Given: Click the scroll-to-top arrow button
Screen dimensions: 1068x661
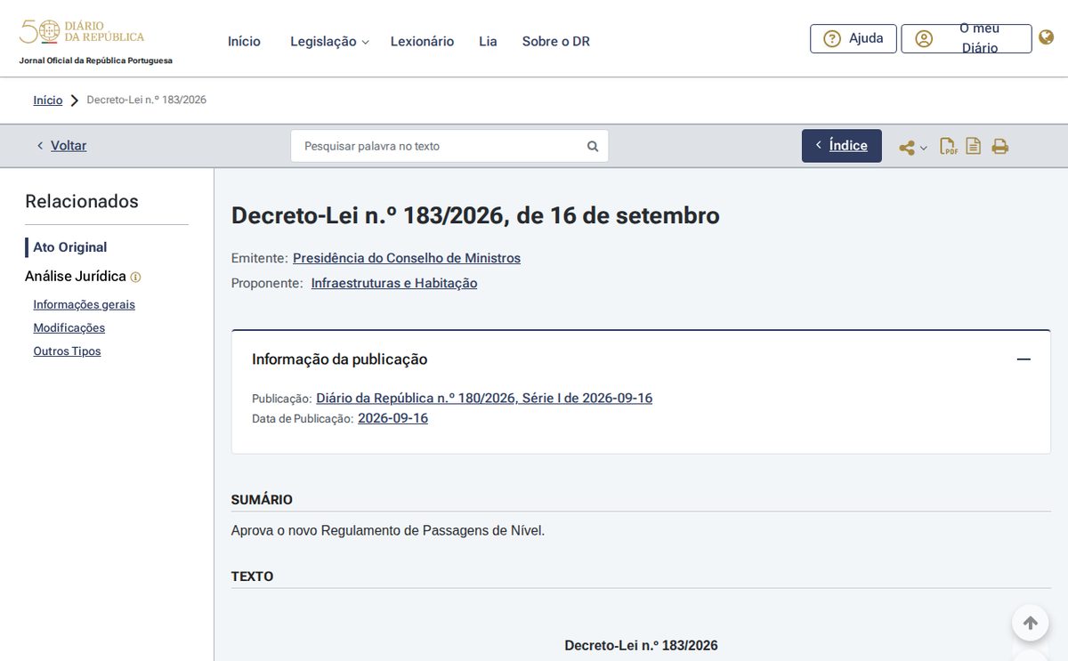Looking at the screenshot, I should point(1031,623).
